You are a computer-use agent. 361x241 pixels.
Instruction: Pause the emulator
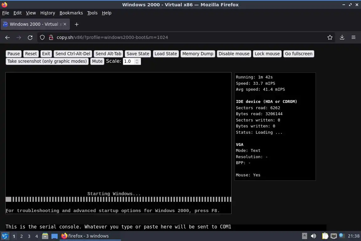tap(13, 54)
